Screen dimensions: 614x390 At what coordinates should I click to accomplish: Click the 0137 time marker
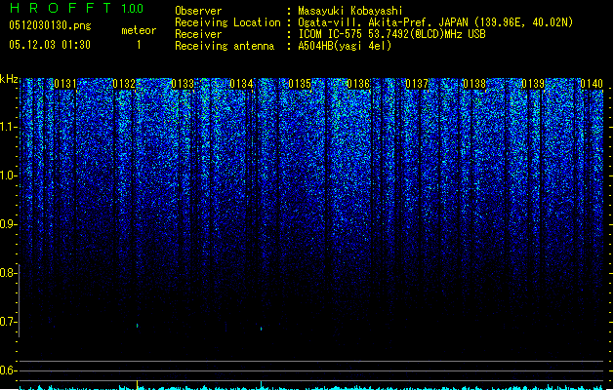coord(417,84)
